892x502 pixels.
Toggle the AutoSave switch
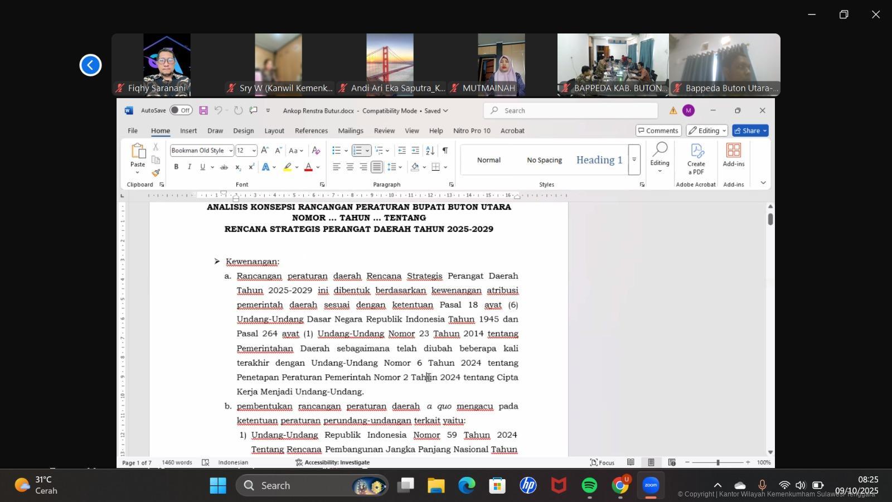pyautogui.click(x=181, y=110)
